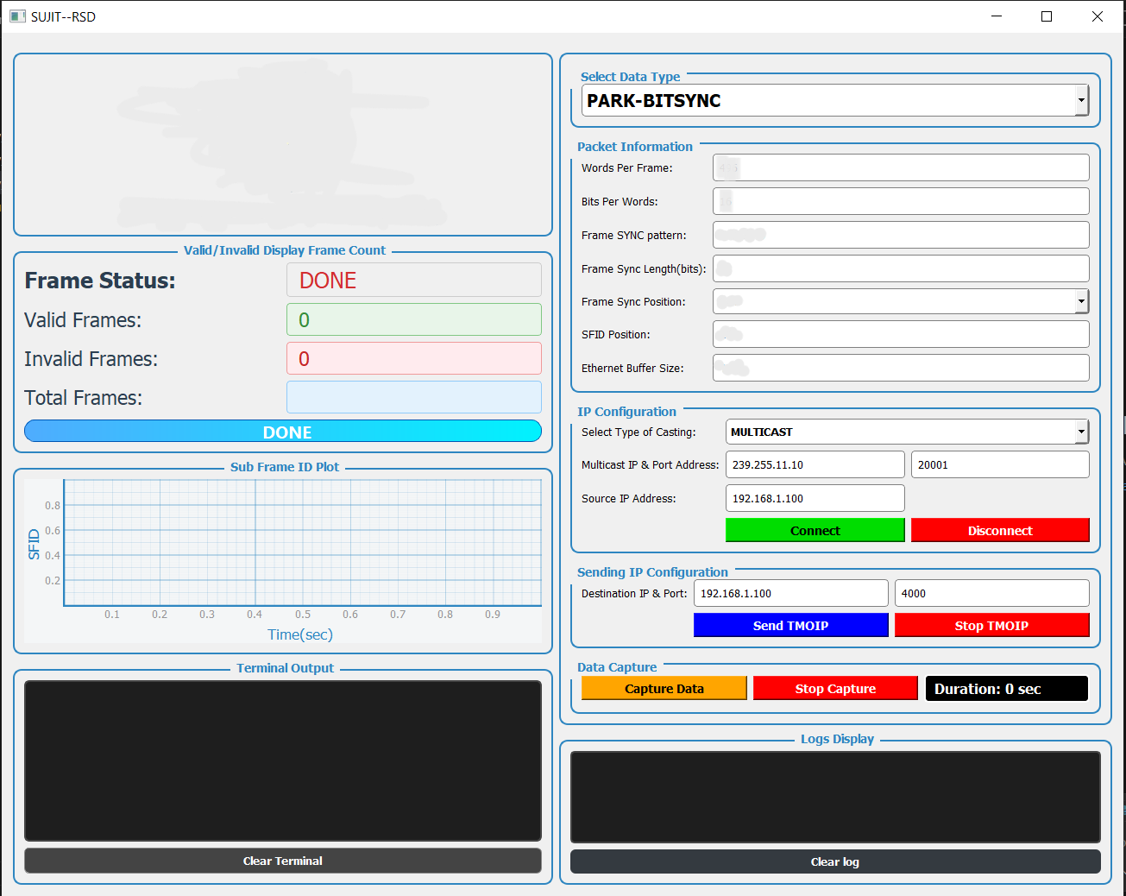Click the Words Per Frame input field

click(900, 167)
